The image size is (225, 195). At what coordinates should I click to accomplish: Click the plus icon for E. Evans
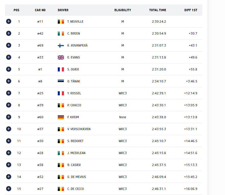point(9,57)
